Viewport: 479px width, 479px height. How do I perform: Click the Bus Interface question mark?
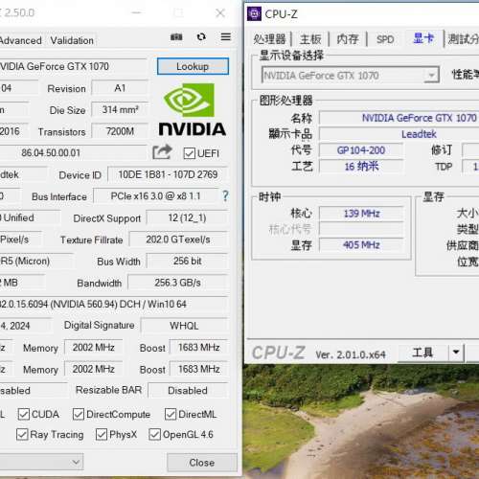click(225, 195)
